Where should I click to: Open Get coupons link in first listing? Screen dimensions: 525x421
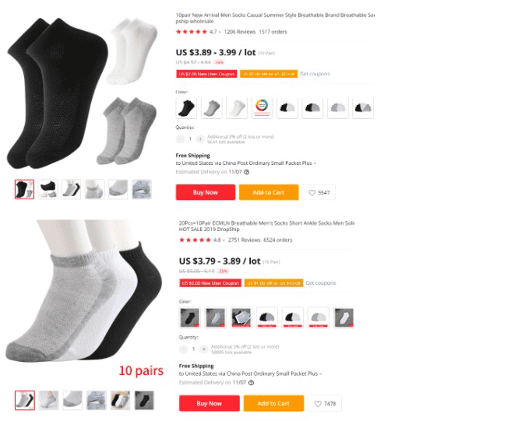[315, 74]
